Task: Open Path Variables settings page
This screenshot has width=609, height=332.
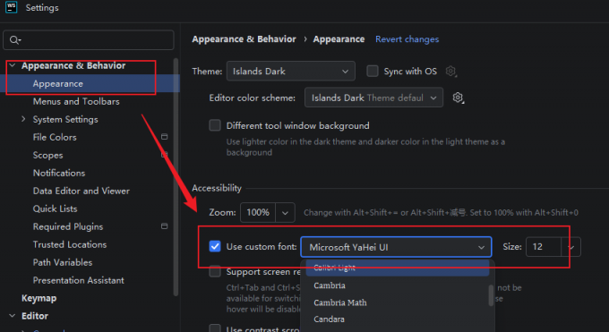Action: pos(63,262)
